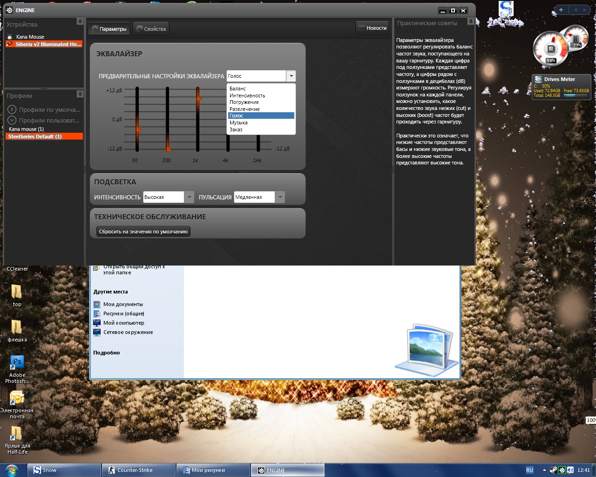Image resolution: width=596 pixels, height=477 pixels.
Task: Click the Snow S icon on desktop
Action: (x=506, y=10)
